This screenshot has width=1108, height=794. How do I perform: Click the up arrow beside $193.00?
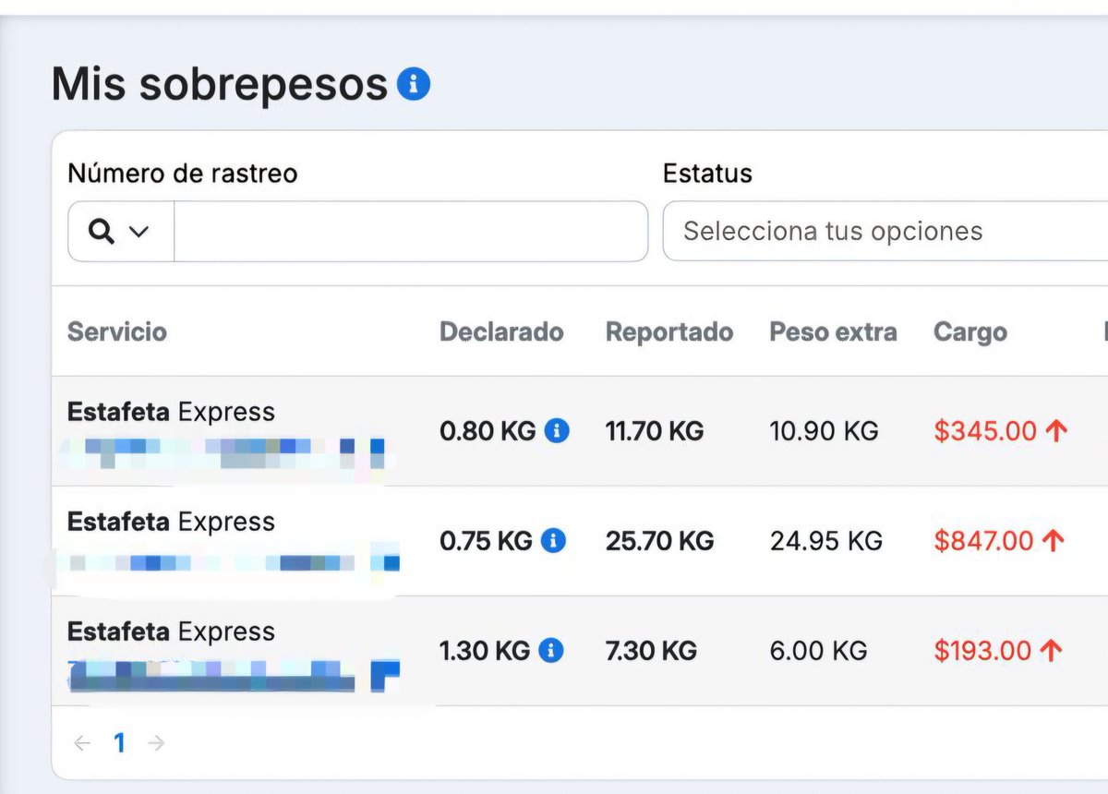[1051, 650]
